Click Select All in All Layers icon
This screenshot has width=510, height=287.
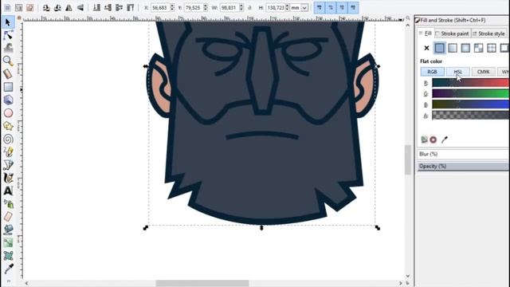(x=18, y=7)
